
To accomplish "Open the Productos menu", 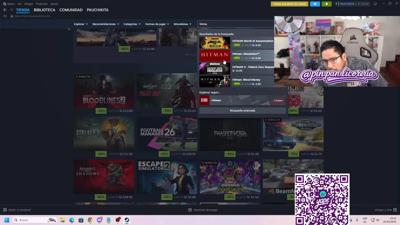I will (42, 4).
